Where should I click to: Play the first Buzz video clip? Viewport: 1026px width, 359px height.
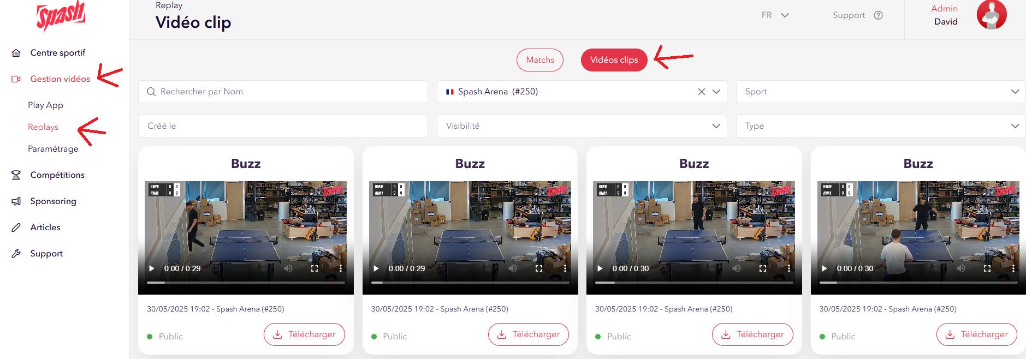coord(152,268)
